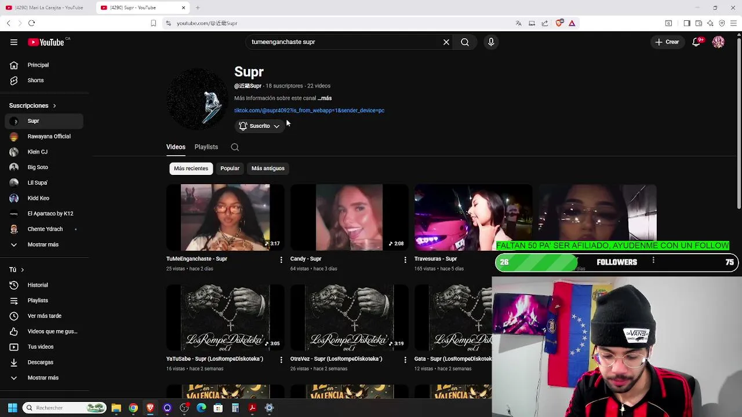Open the YouTube hamburger guide menu
742x417 pixels.
pyautogui.click(x=14, y=42)
